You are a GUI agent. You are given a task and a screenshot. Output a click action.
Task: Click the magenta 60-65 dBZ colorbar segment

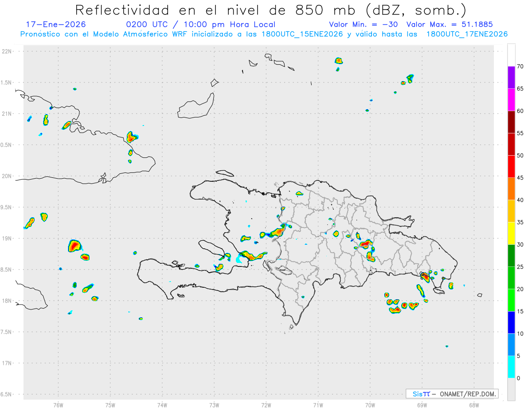click(x=511, y=99)
